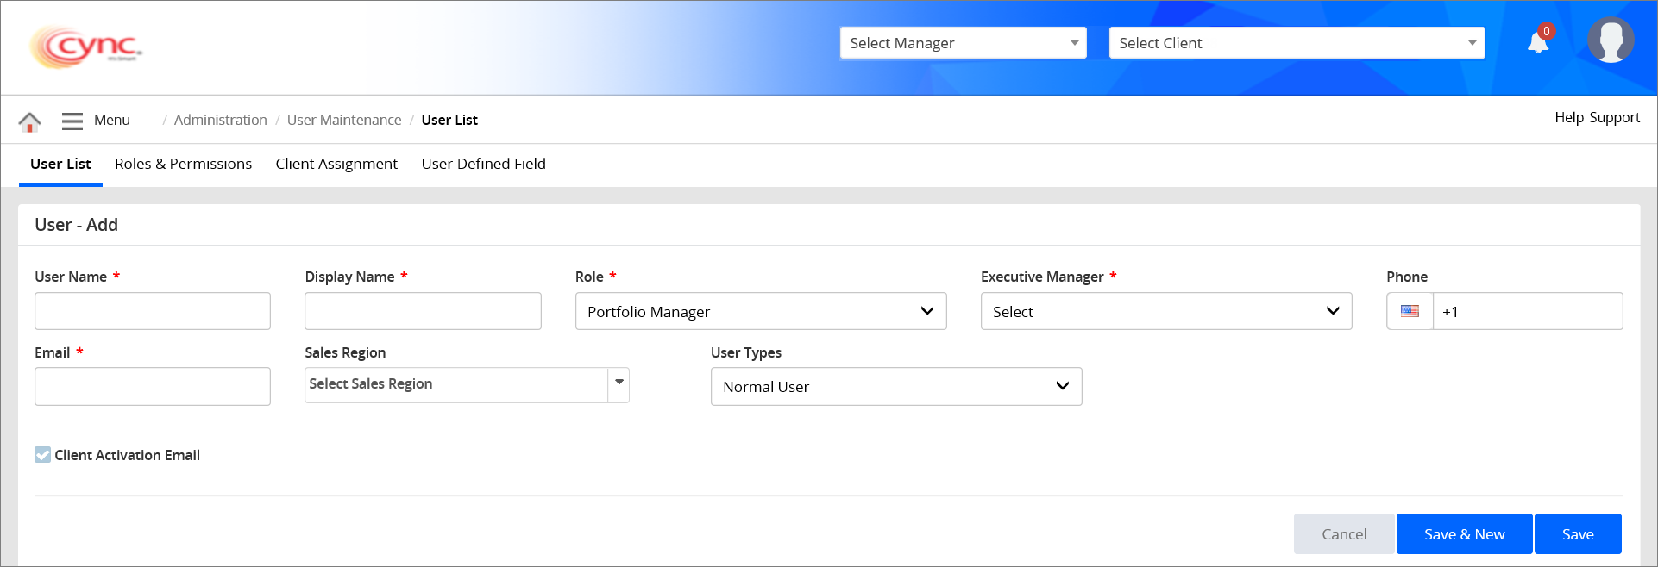1658x567 pixels.
Task: Click the Cync logo
Action: coord(86,47)
